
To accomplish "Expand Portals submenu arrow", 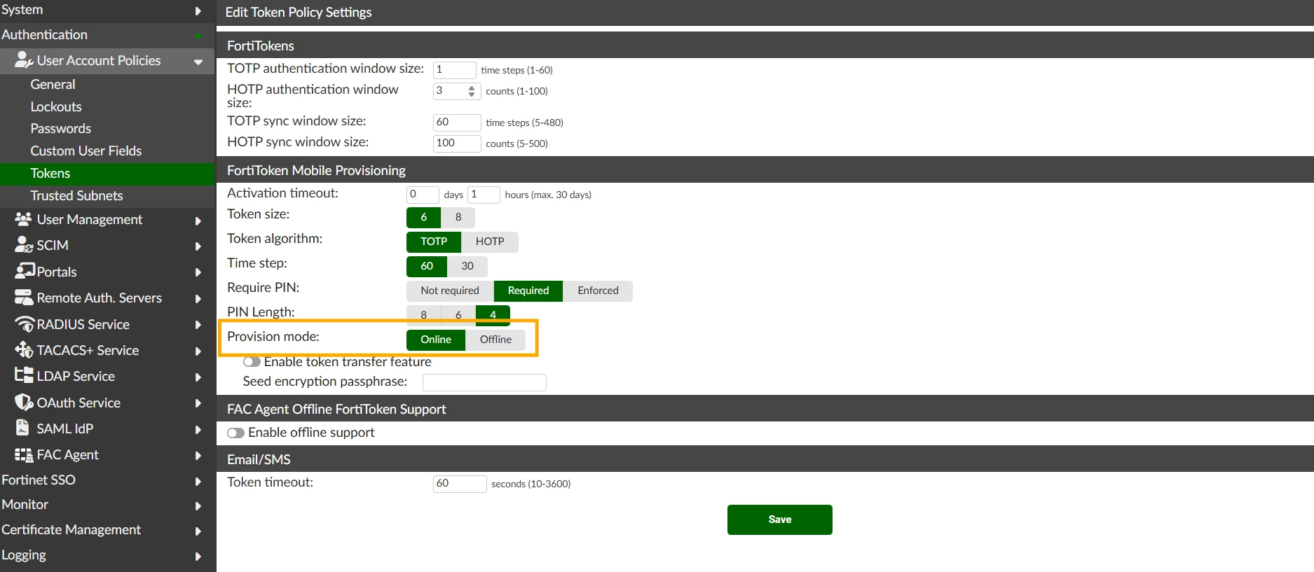I will tap(198, 272).
